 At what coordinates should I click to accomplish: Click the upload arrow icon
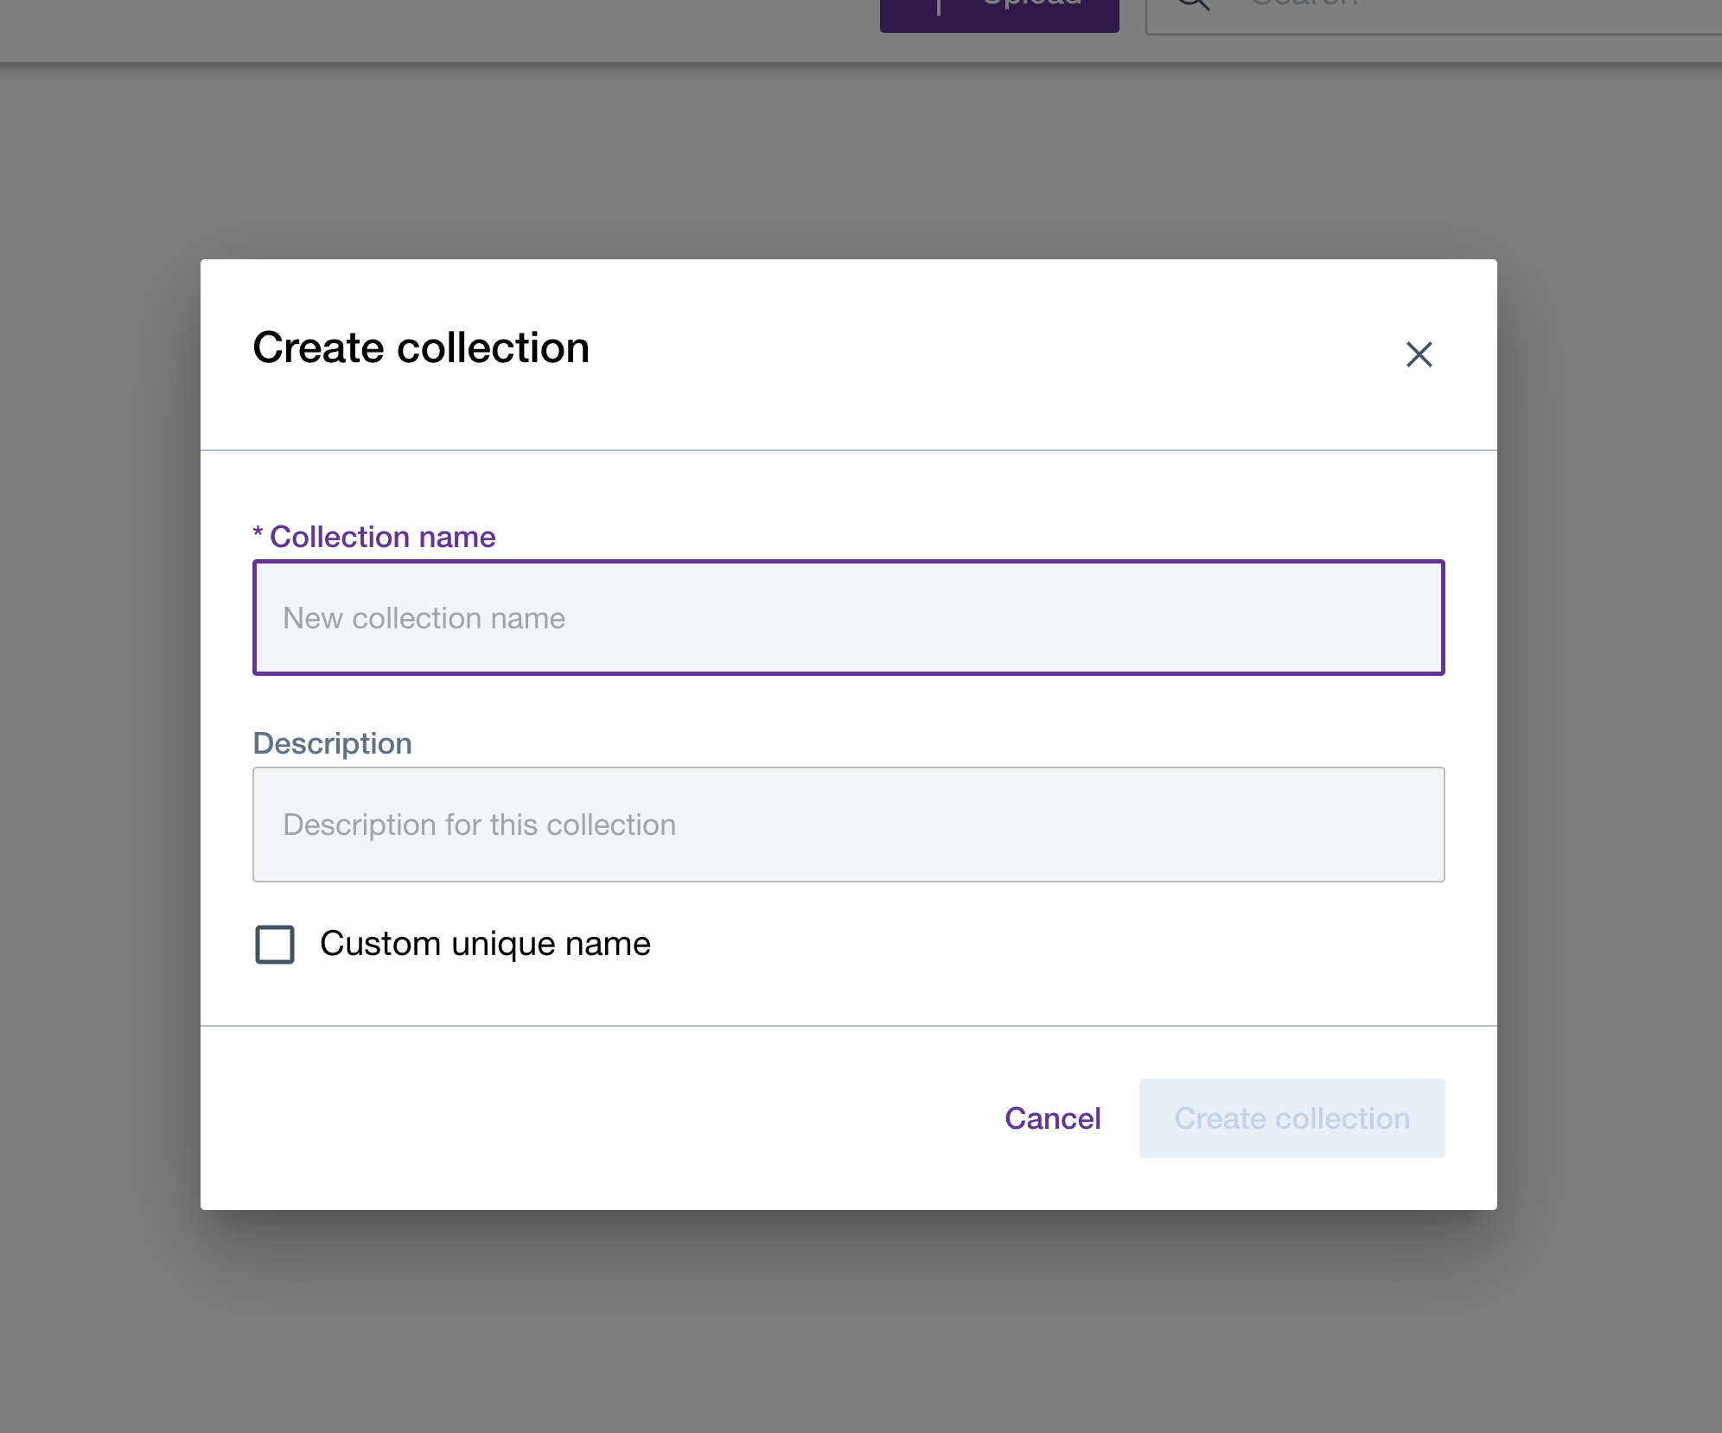coord(939,7)
